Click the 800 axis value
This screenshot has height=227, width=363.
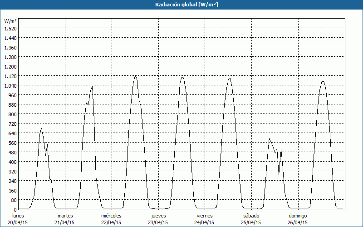coord(13,114)
